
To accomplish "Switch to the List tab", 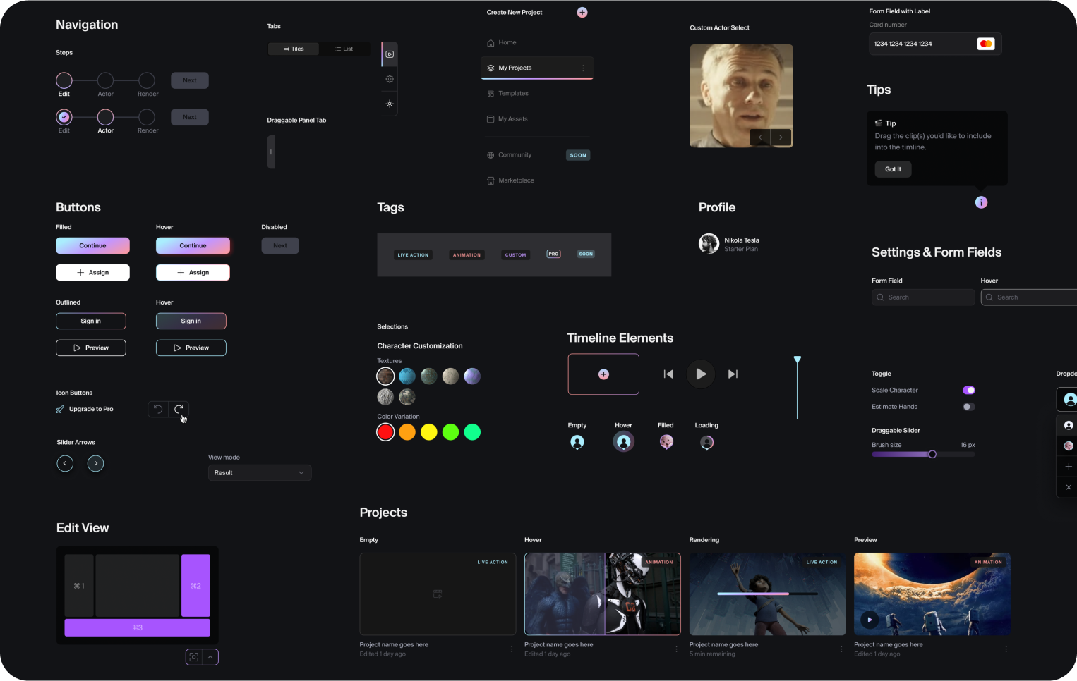I will coord(344,49).
